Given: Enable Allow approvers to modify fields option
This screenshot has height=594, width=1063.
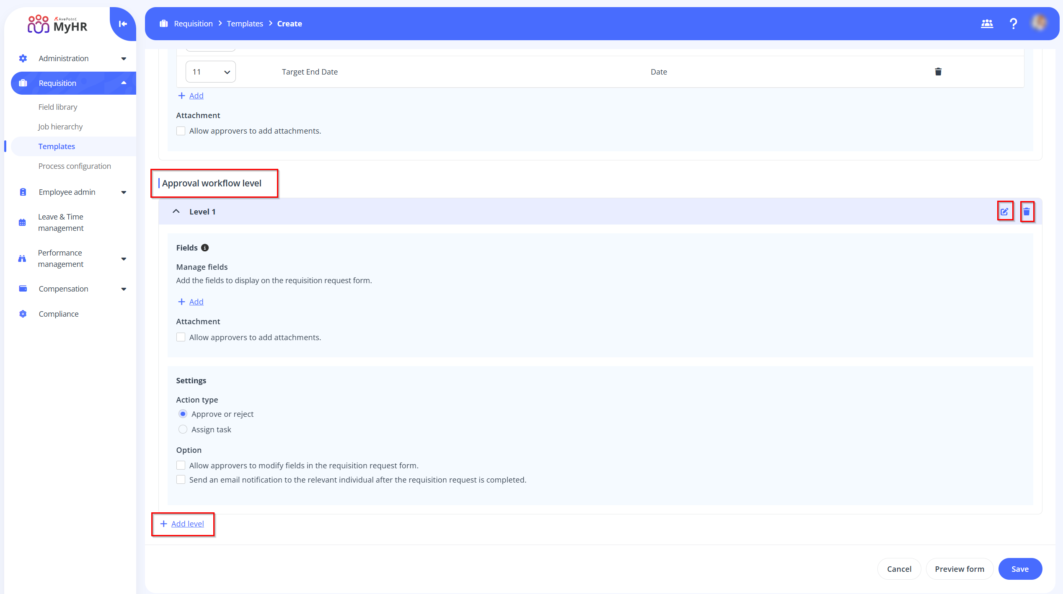Looking at the screenshot, I should pyautogui.click(x=181, y=465).
